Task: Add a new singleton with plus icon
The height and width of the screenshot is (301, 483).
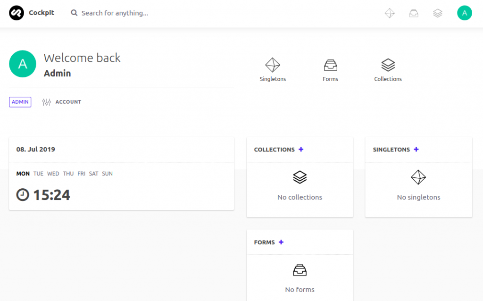Action: (x=416, y=150)
